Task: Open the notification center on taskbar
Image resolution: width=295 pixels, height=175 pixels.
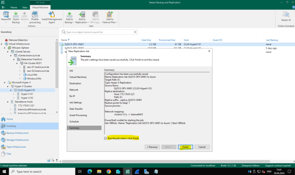Action: coord(289,172)
